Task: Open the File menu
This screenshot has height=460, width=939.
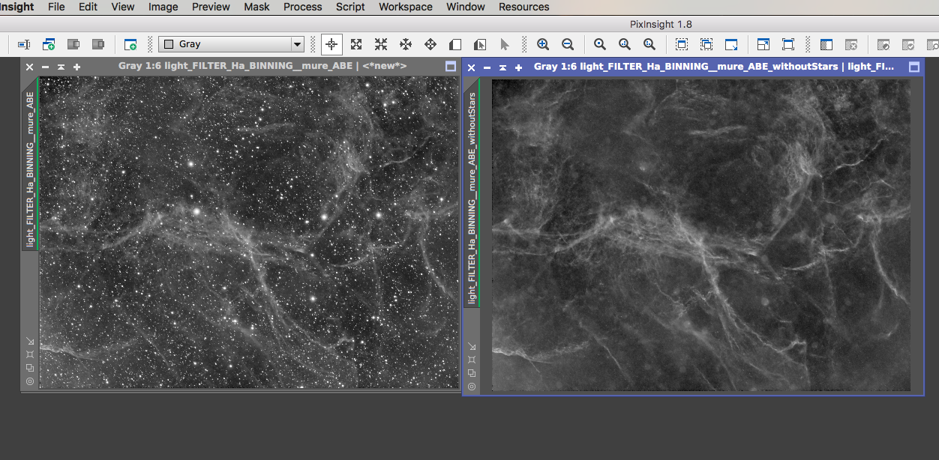Action: 56,7
